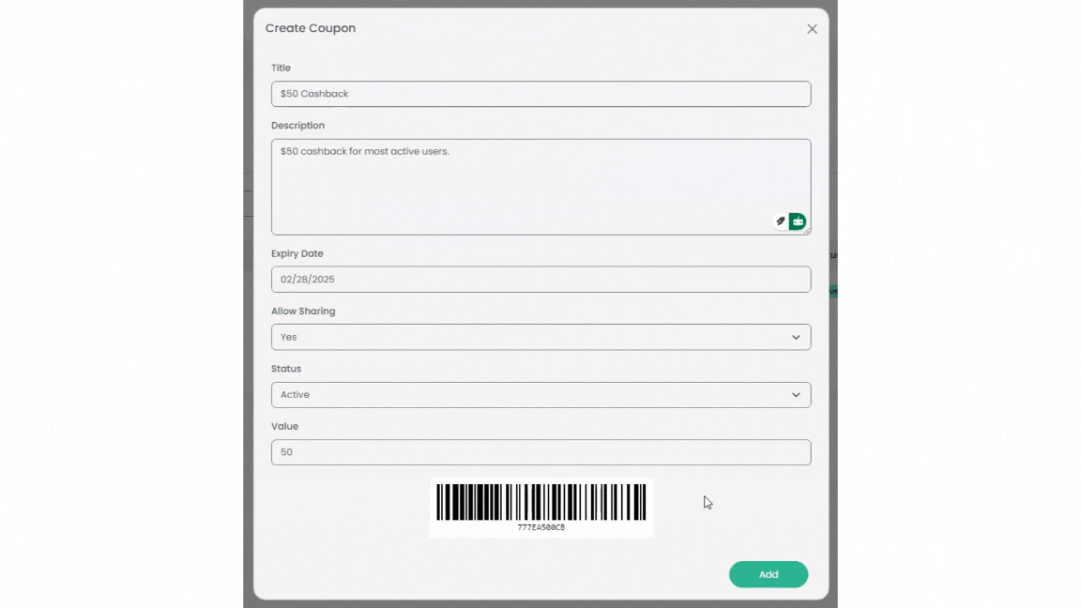Focus the Title field with $50 Cashback

[x=540, y=94]
